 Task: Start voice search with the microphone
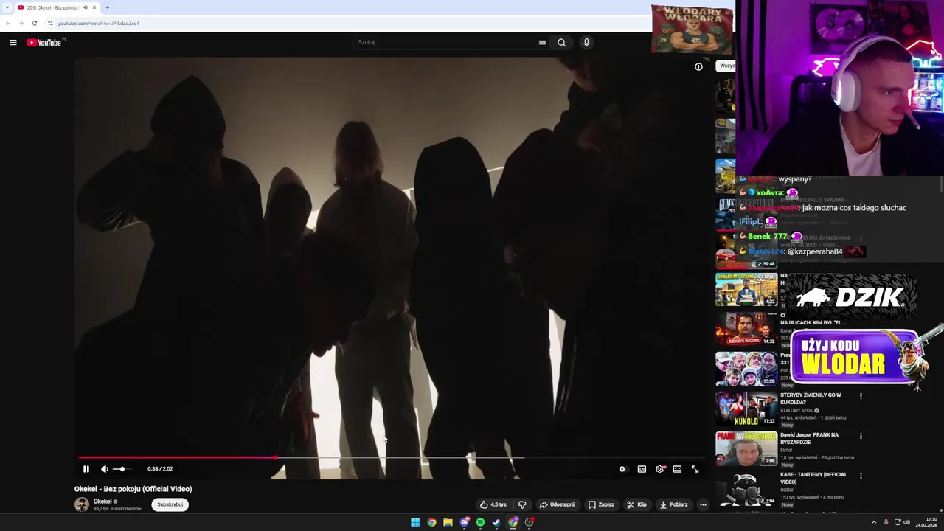click(586, 42)
